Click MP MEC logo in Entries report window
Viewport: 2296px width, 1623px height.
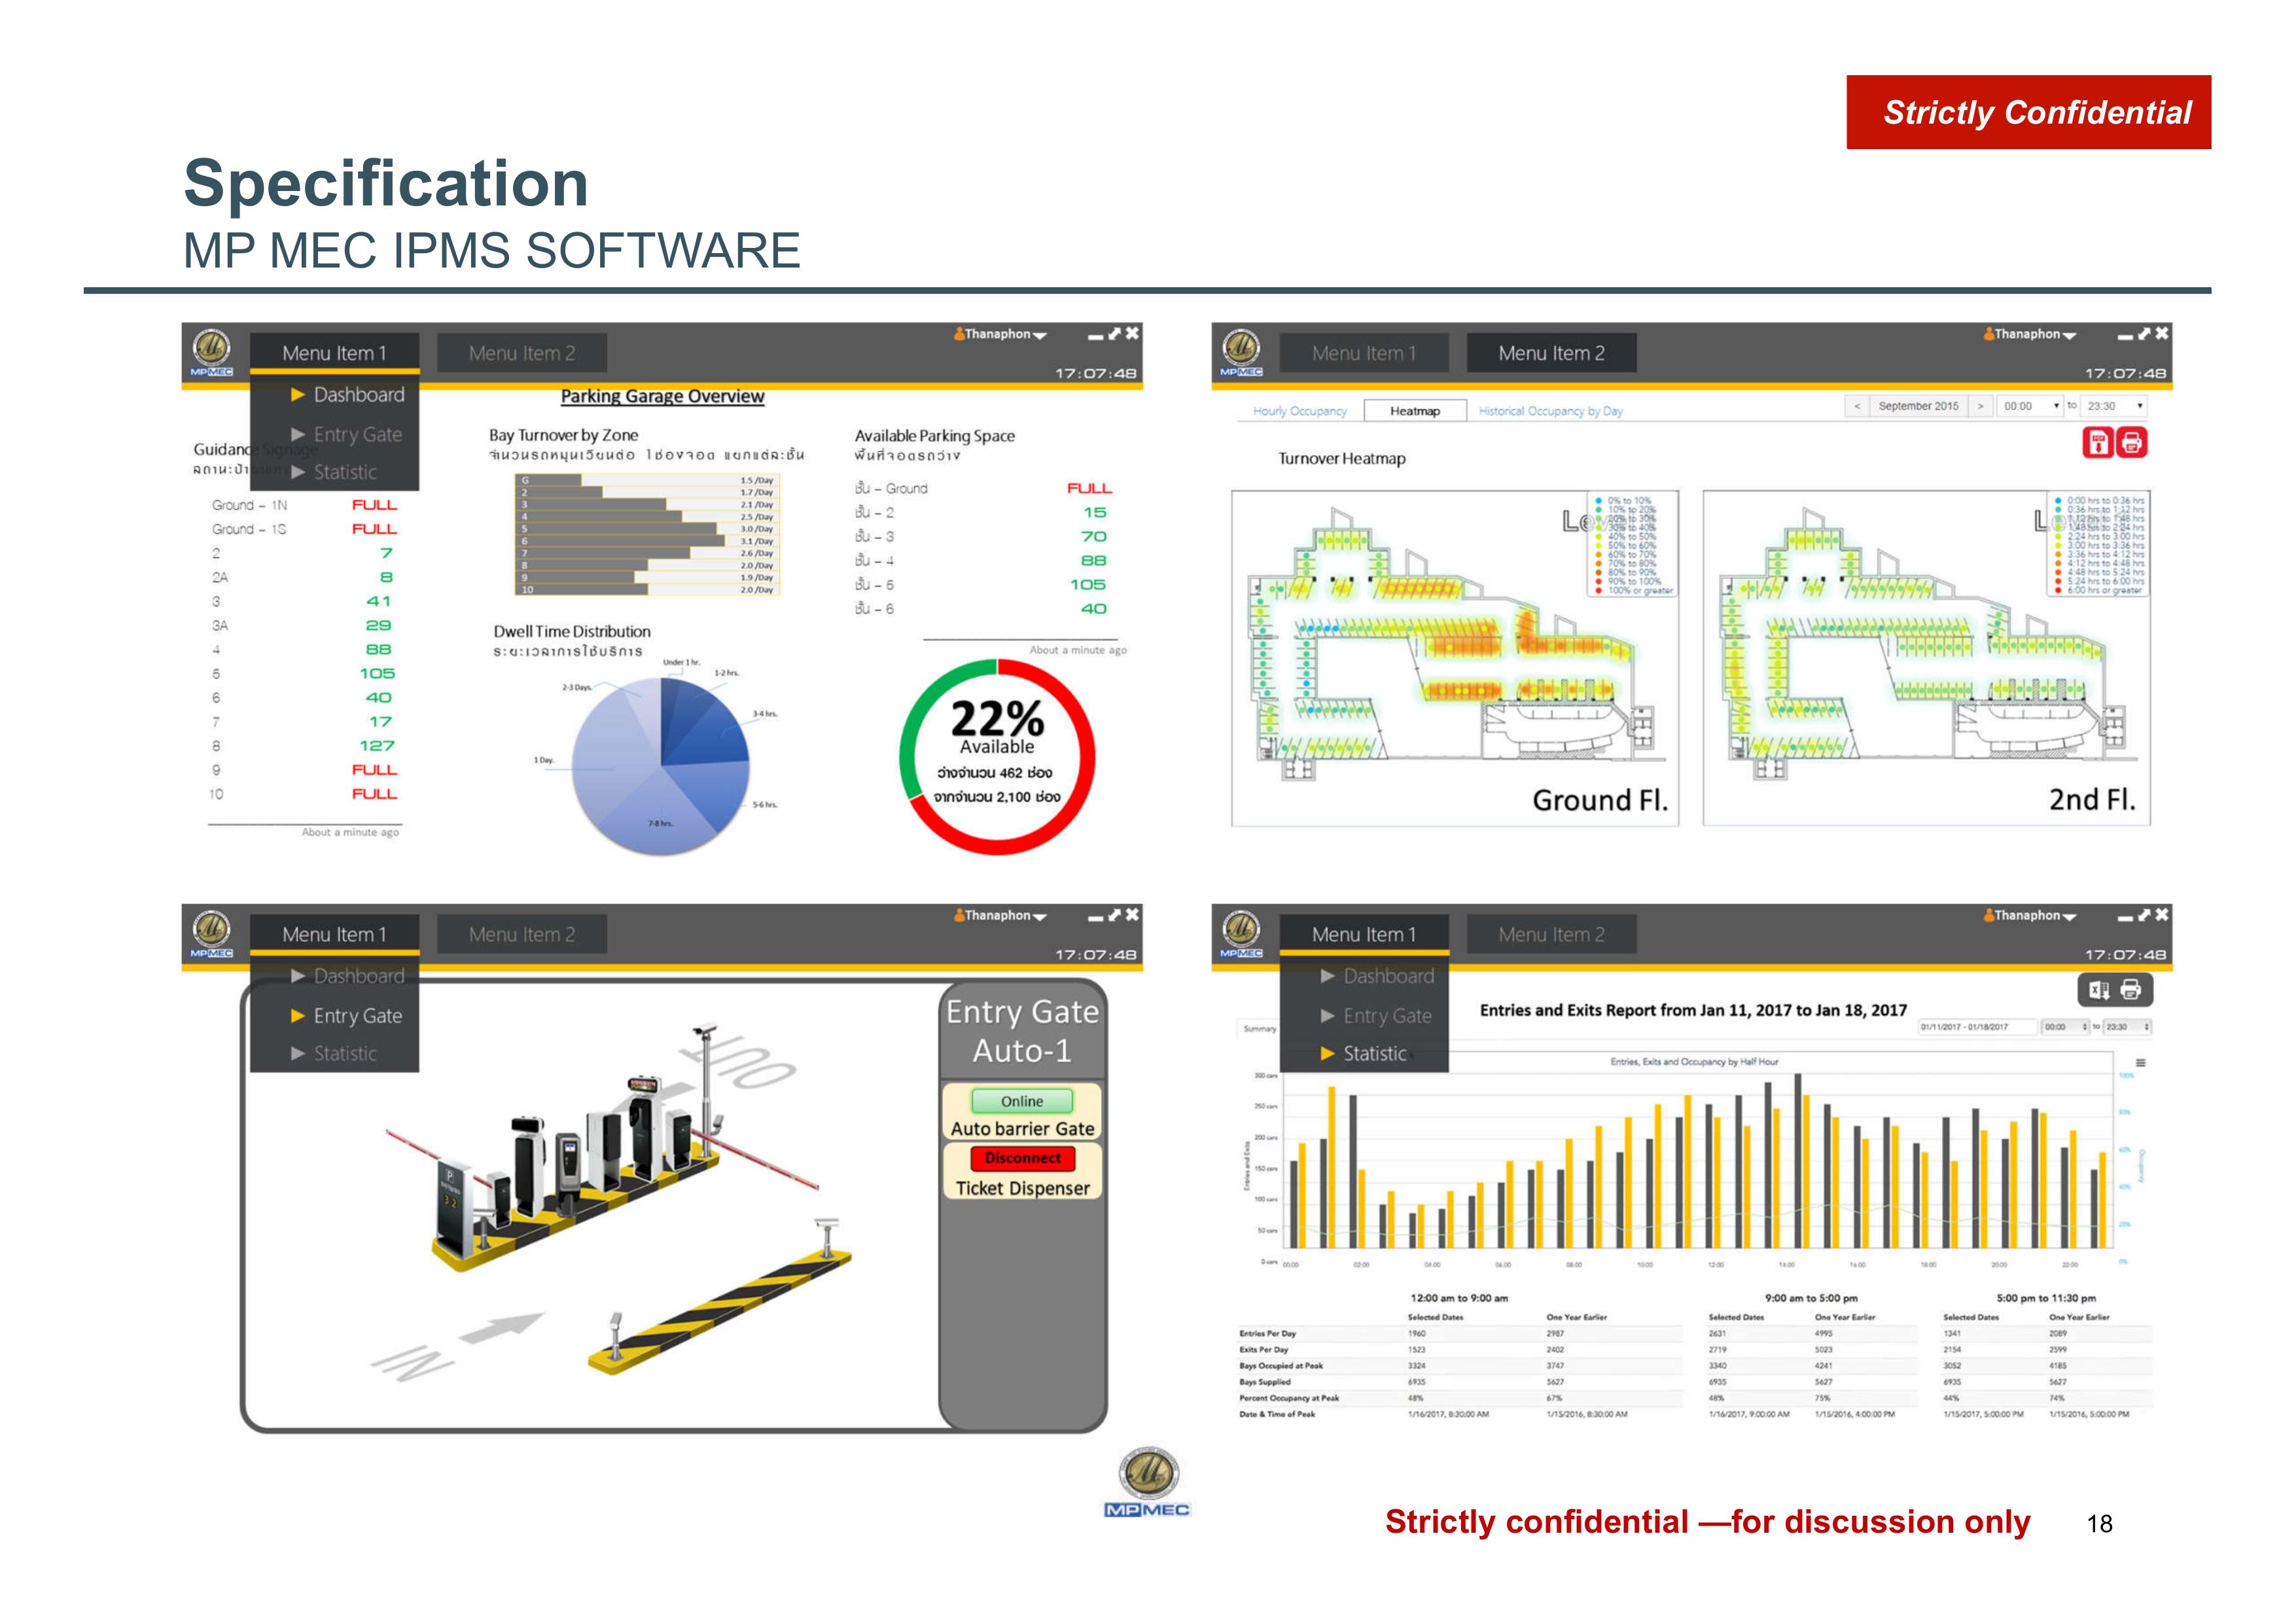tap(1241, 935)
